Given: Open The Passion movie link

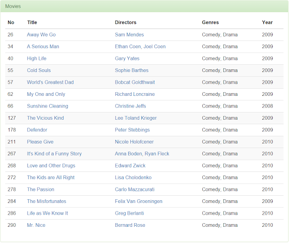Looking at the screenshot, I should coord(41,189).
